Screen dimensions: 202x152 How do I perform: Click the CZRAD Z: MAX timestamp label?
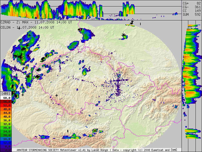(36, 22)
